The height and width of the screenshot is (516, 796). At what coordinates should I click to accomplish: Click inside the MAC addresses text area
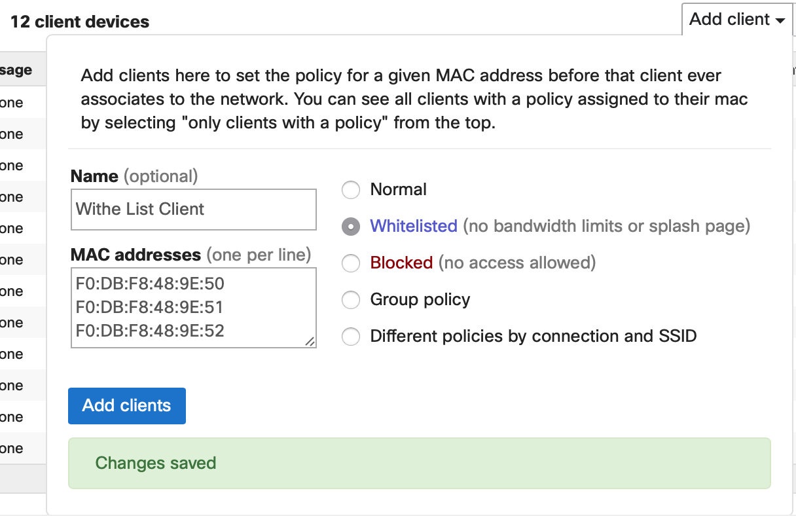(x=193, y=307)
